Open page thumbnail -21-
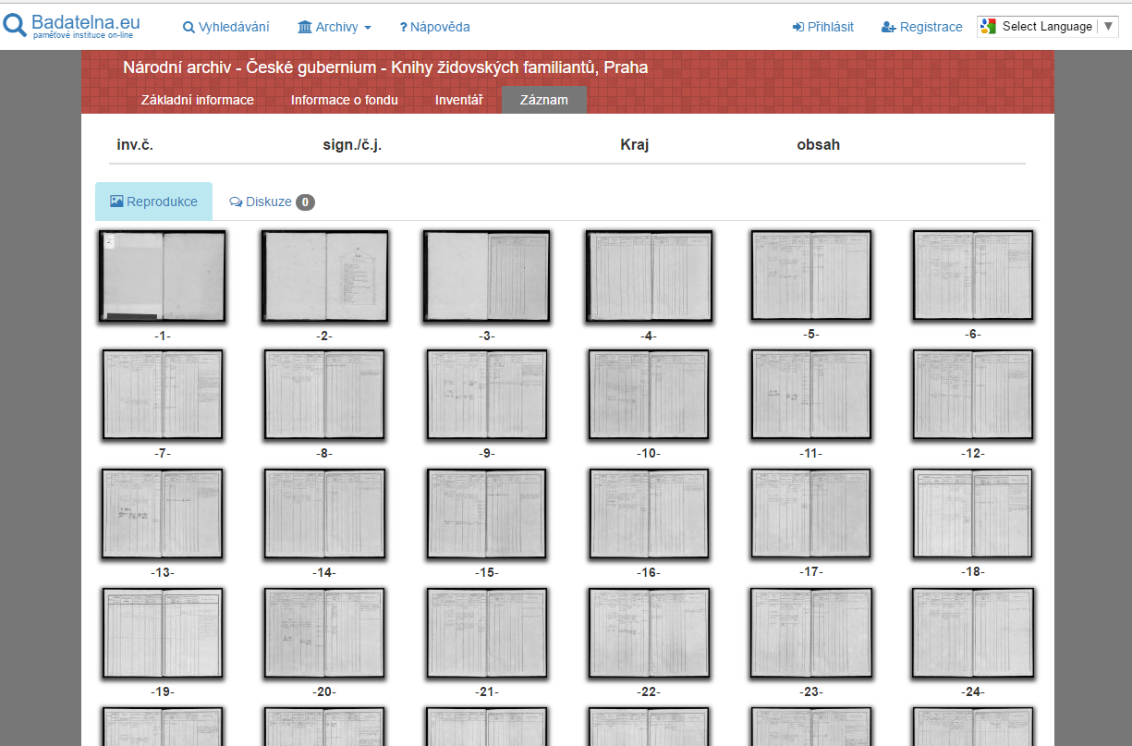This screenshot has height=746, width=1132. 487,633
